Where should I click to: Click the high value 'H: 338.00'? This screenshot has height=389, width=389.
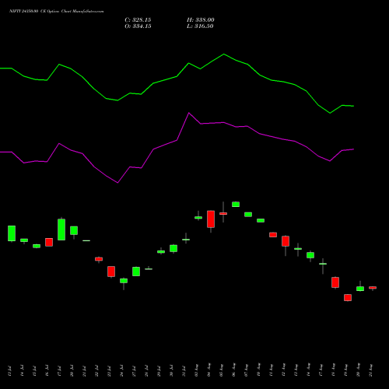coord(201,20)
